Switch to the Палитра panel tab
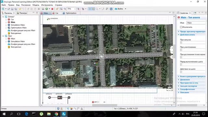The height and width of the screenshot is (117, 208). [x=22, y=13]
